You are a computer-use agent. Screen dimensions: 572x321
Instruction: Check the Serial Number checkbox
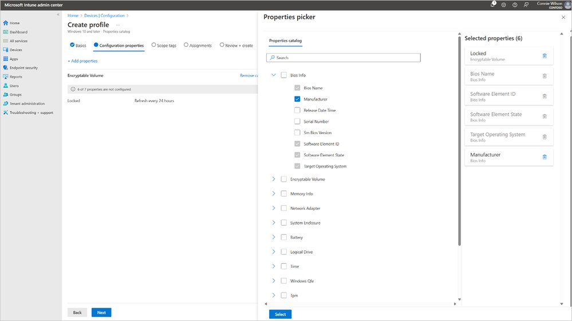click(297, 121)
